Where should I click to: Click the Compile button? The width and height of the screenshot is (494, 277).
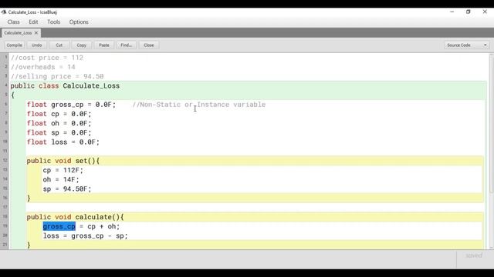[x=14, y=45]
